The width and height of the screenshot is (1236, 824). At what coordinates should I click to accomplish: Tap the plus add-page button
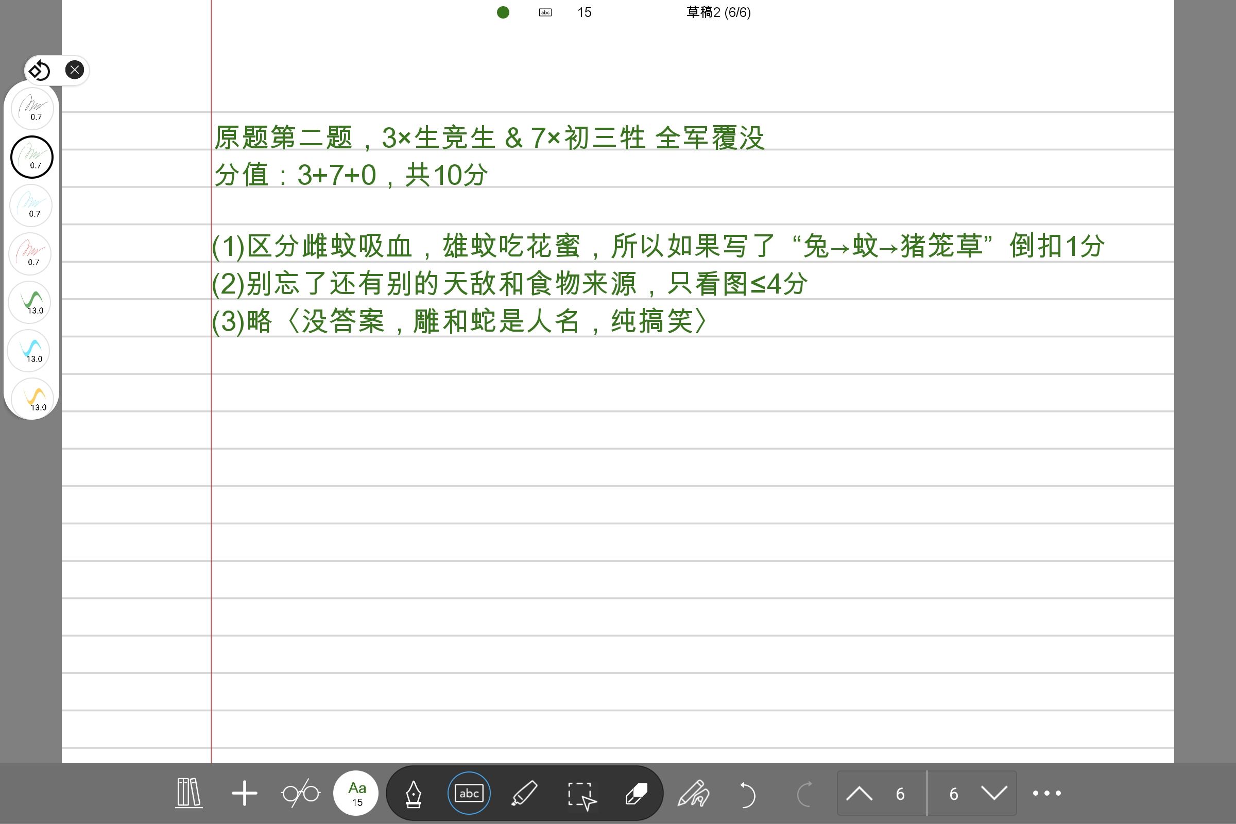tap(244, 793)
